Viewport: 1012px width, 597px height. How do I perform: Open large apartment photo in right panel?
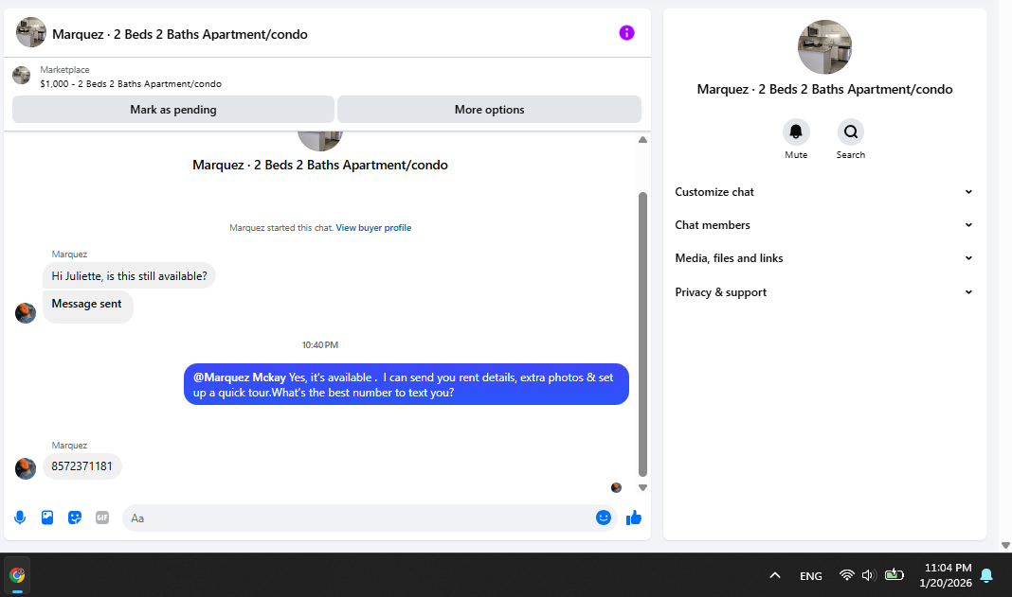tap(824, 47)
